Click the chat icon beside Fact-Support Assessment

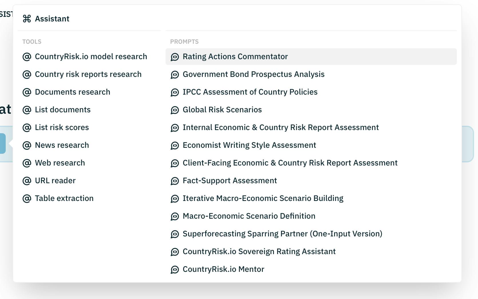(175, 181)
